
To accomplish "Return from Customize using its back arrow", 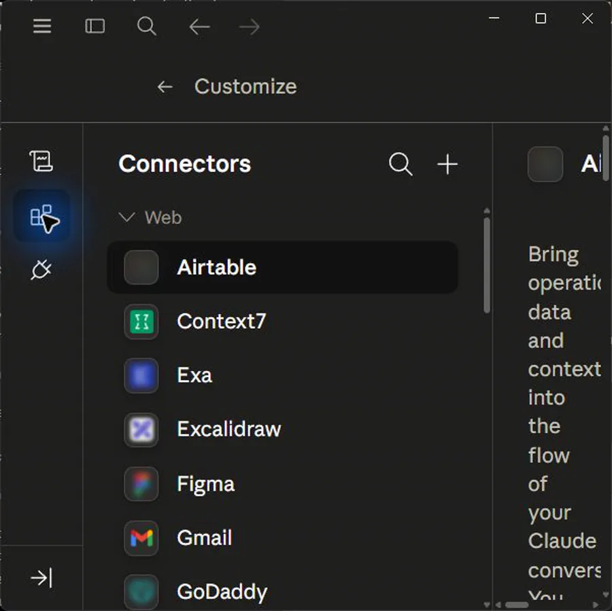I will pos(165,86).
